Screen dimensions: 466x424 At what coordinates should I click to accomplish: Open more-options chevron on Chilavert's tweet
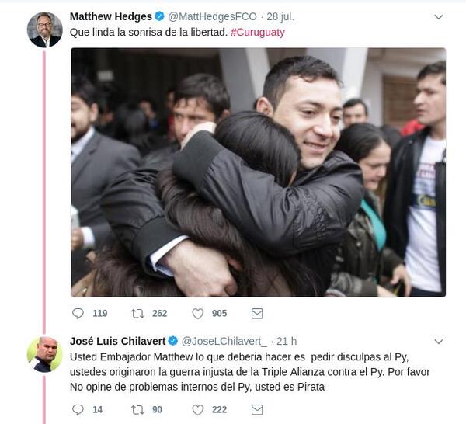point(439,342)
